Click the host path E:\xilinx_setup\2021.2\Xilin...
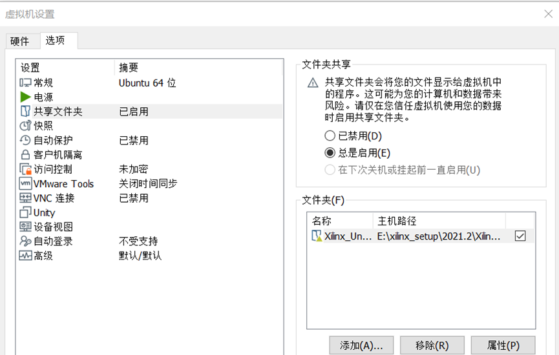The image size is (559, 355). [x=439, y=236]
